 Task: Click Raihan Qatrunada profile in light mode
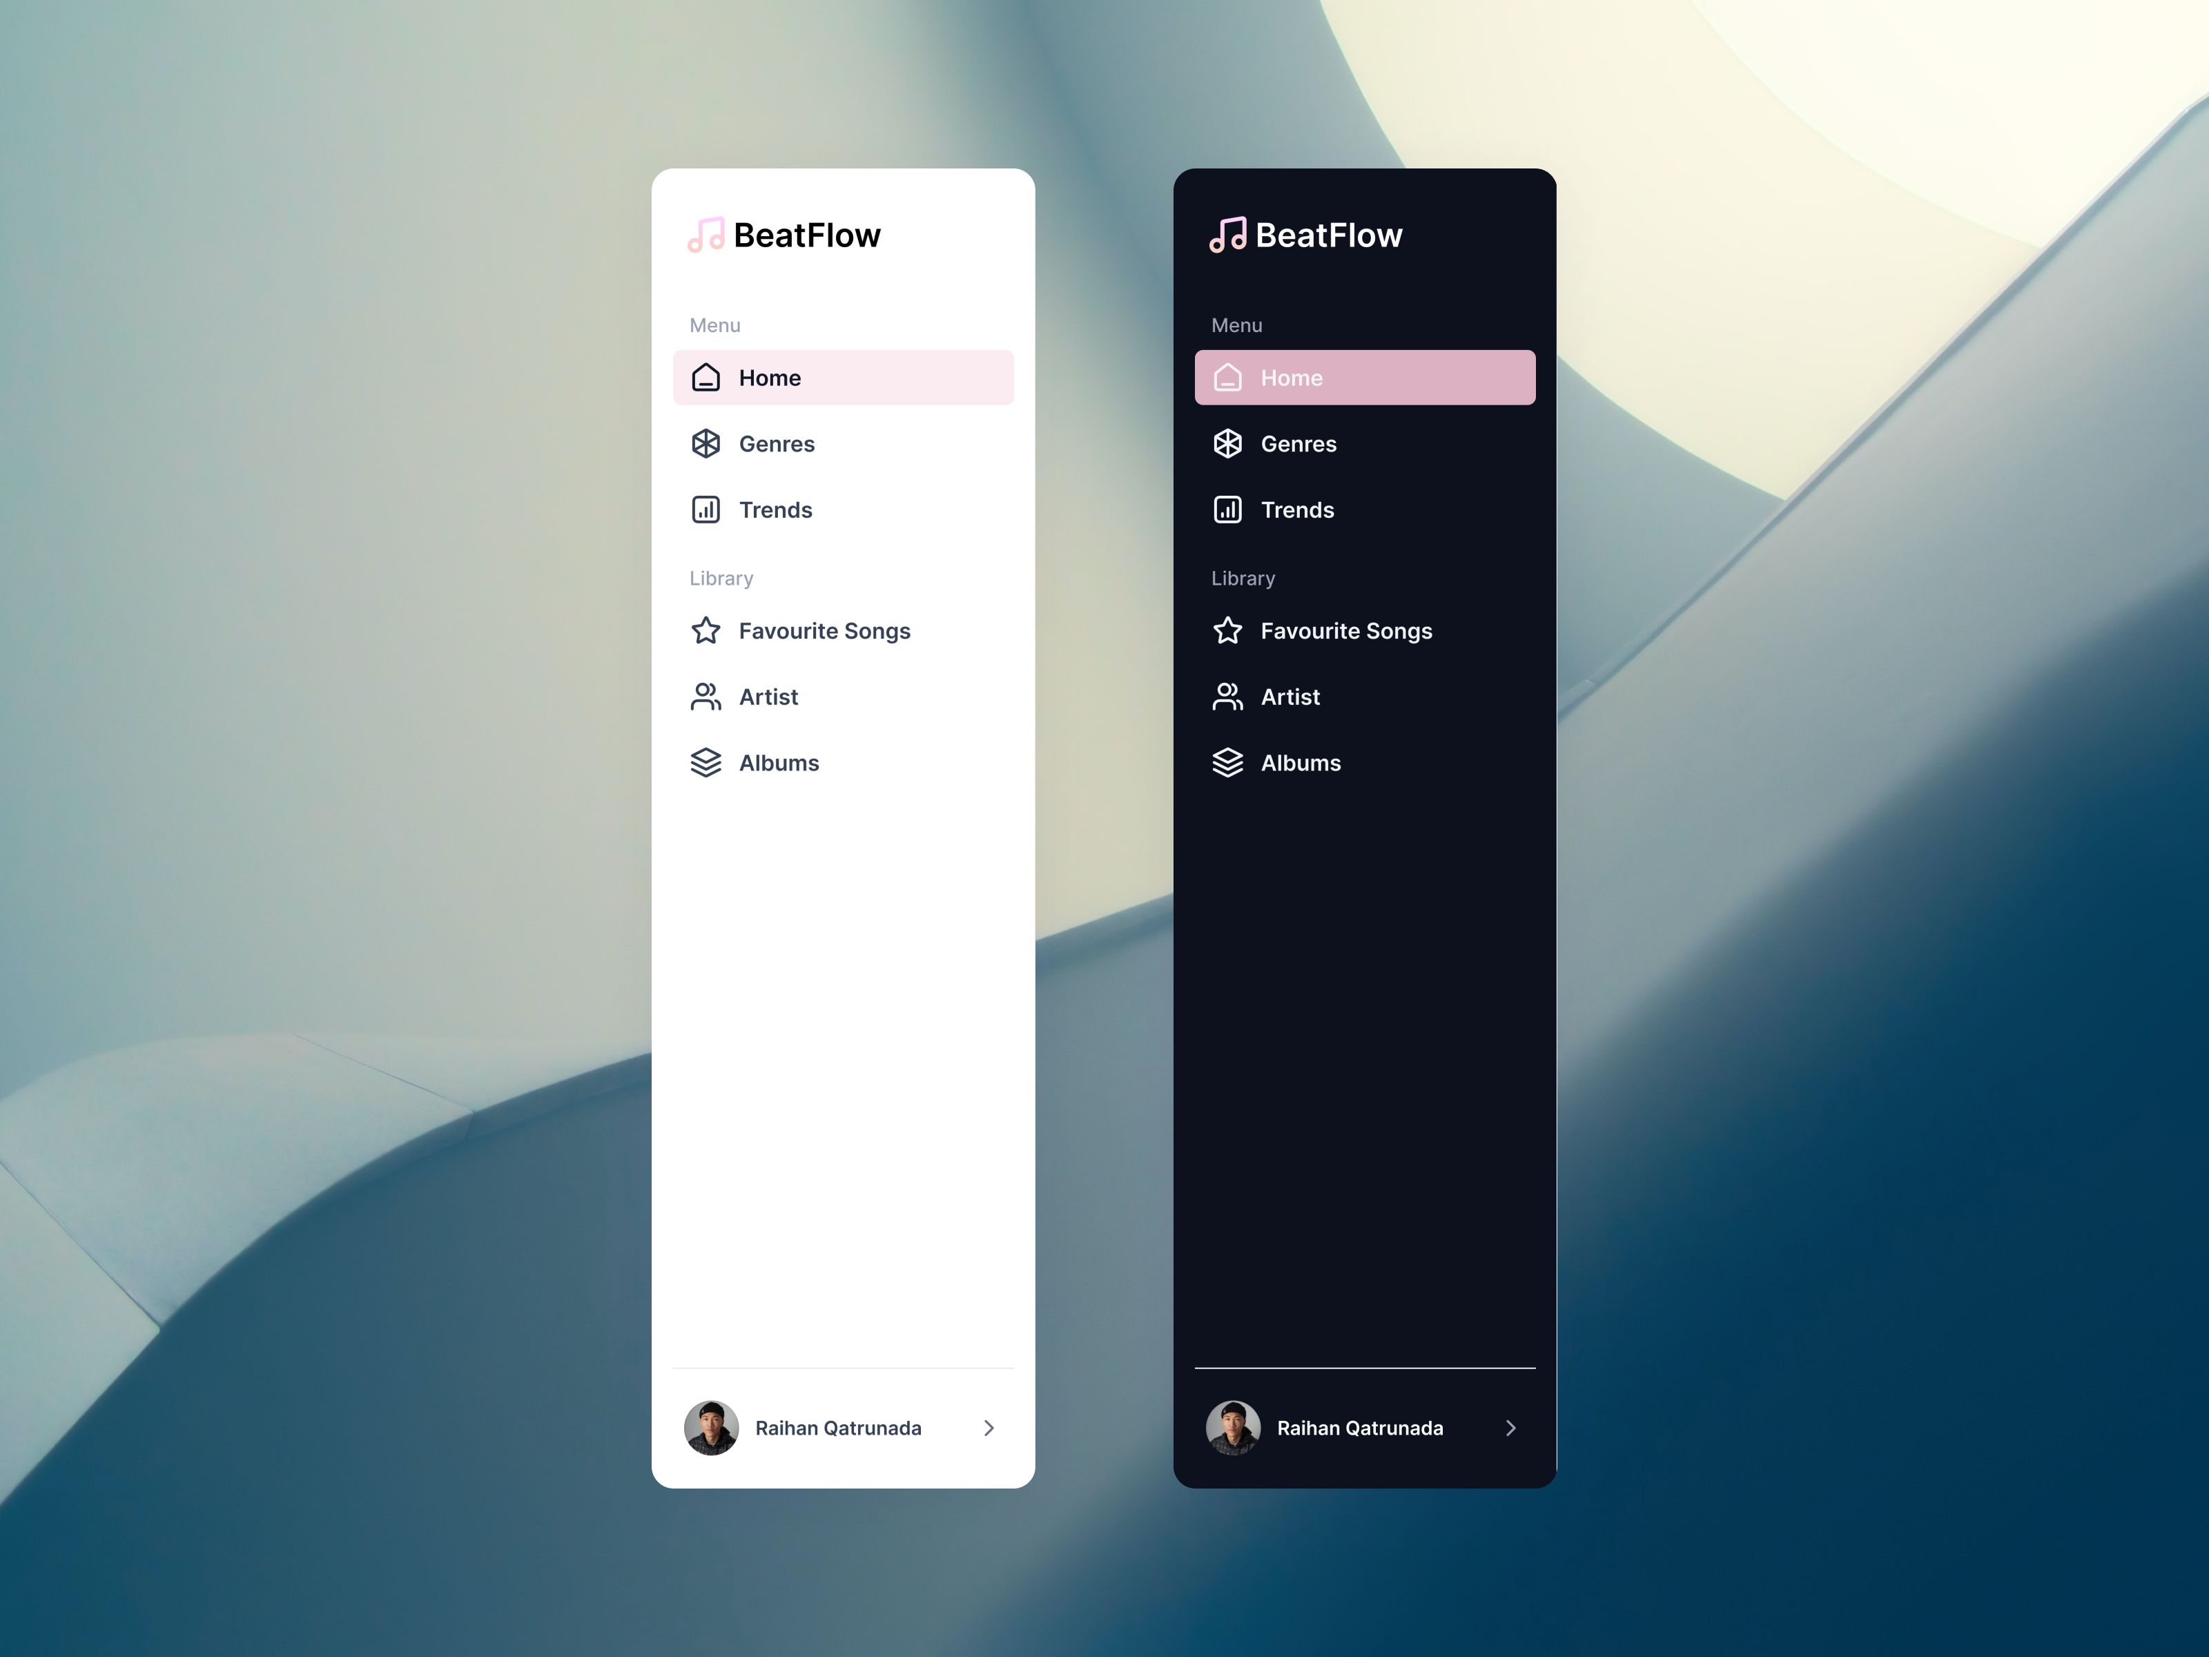[x=844, y=1427]
